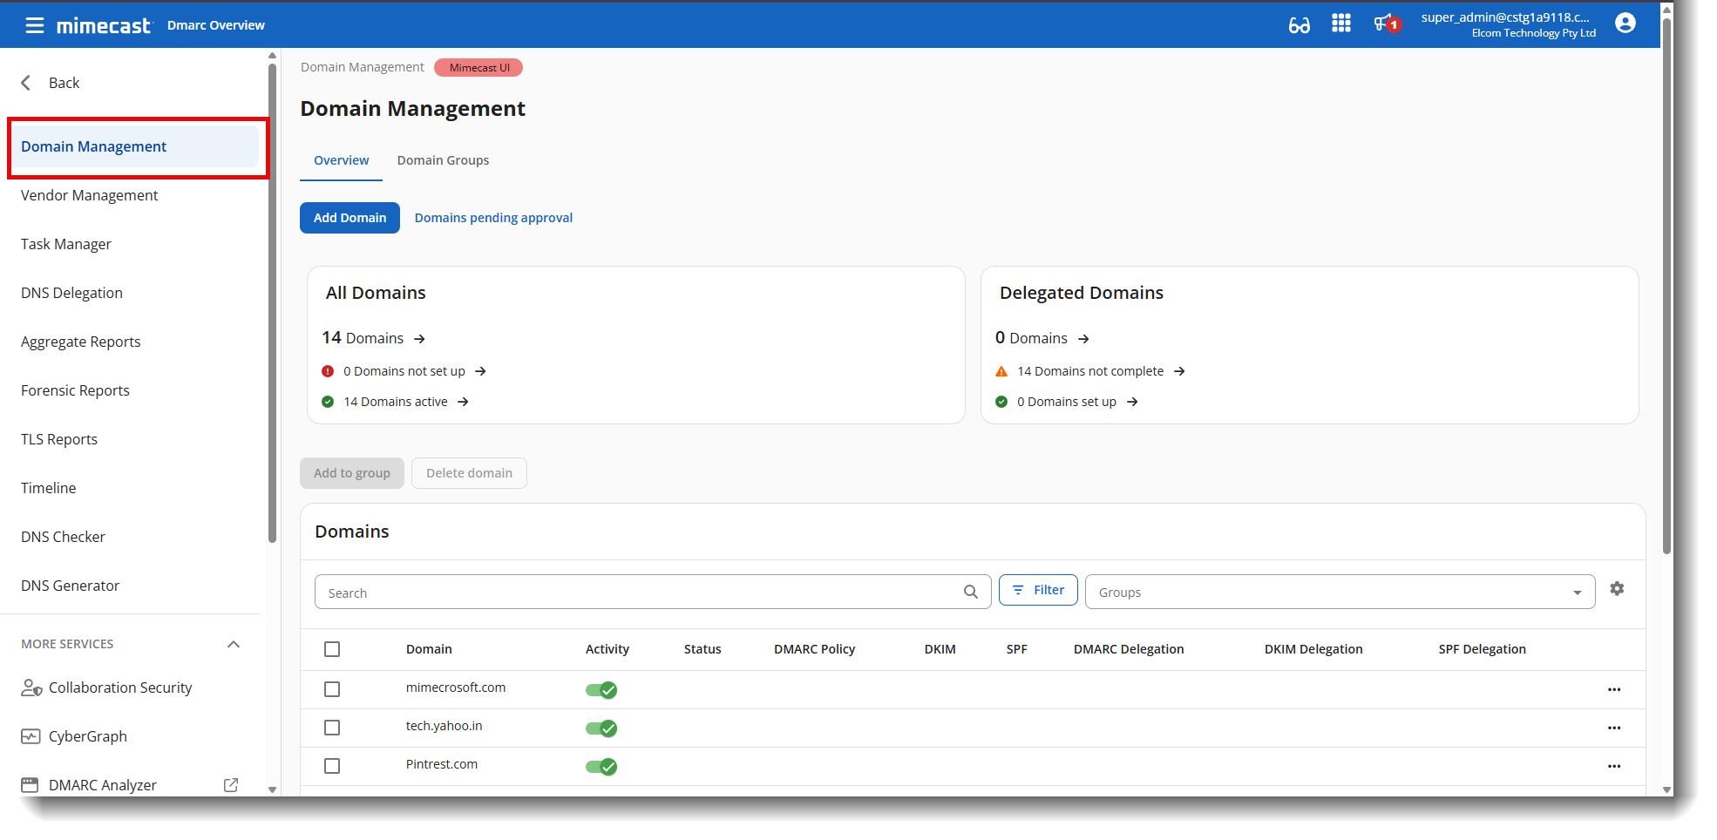Switch to the Domain Groups tab

pos(443,160)
